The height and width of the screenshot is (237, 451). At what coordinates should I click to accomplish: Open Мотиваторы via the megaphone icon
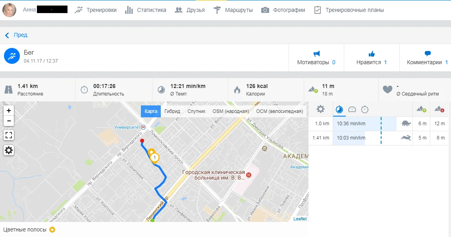click(316, 54)
